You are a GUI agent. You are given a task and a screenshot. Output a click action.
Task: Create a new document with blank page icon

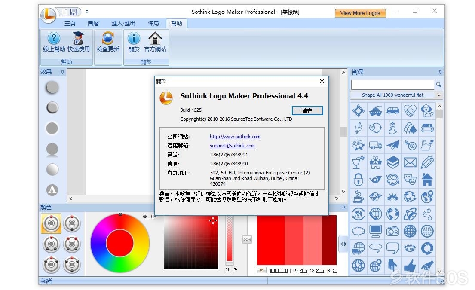point(64,12)
